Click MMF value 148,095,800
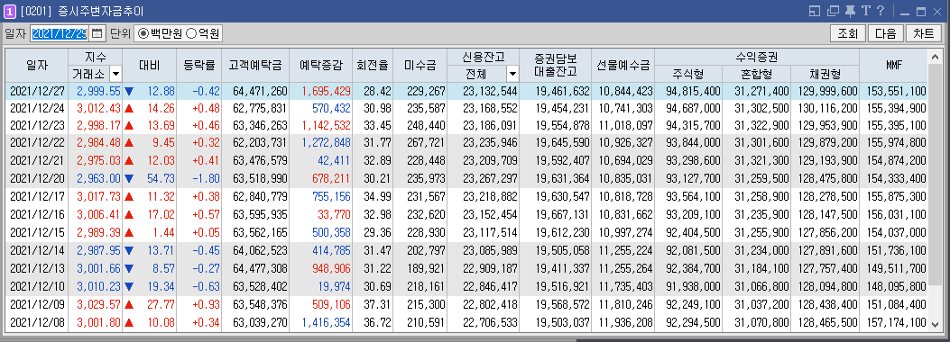The height and width of the screenshot is (342, 950). click(896, 286)
